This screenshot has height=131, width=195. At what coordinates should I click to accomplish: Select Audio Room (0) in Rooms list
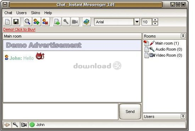click(x=169, y=49)
